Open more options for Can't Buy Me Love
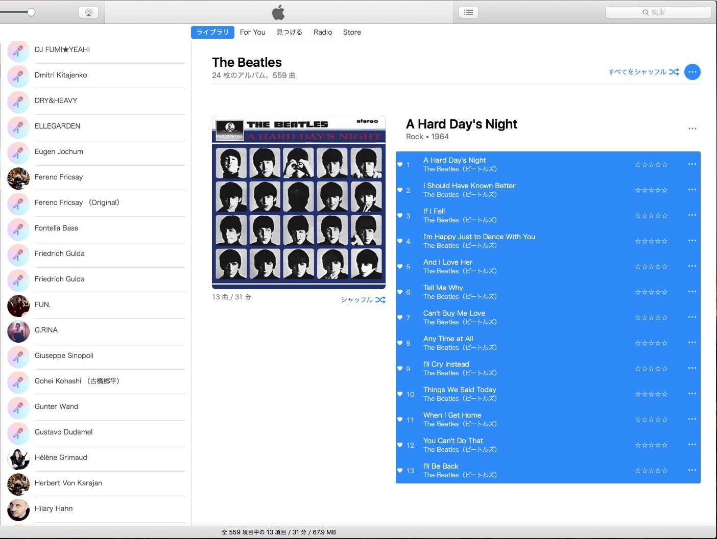Image resolution: width=717 pixels, height=539 pixels. point(692,317)
